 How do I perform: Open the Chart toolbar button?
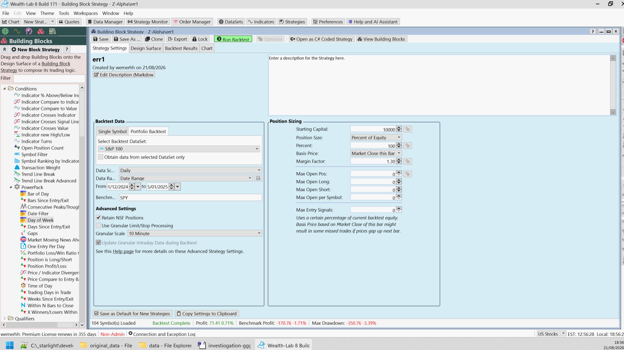11,22
